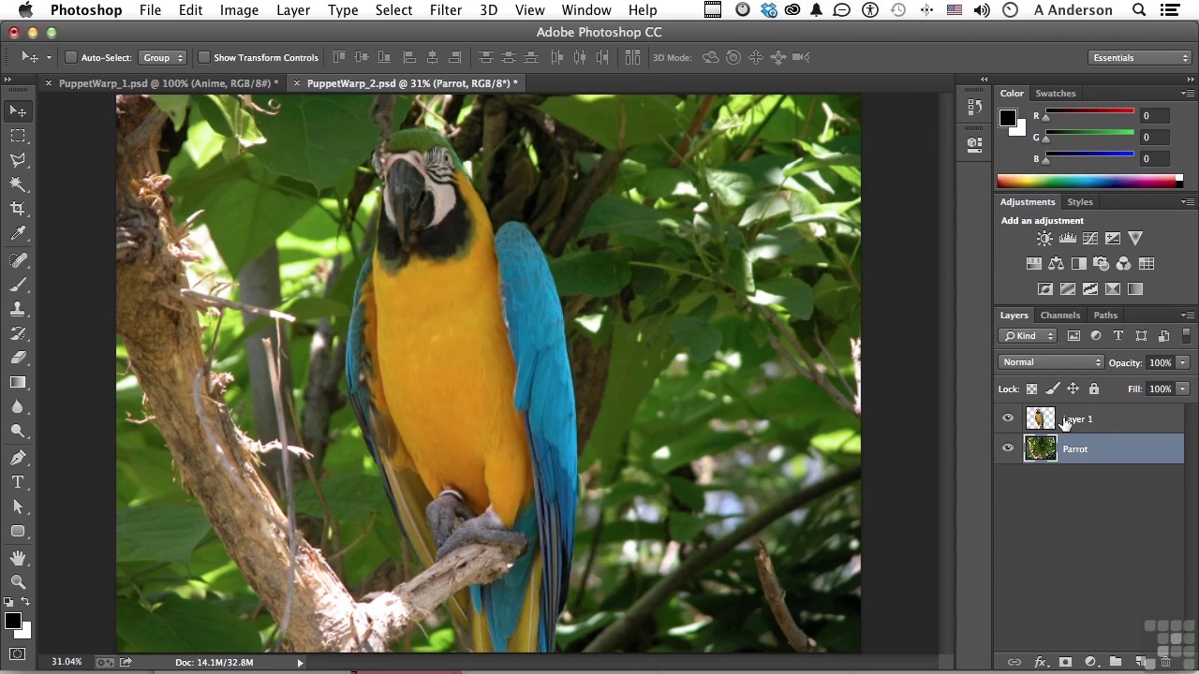Open the layer Fill slider dropdown
This screenshot has height=674, width=1199.
click(1182, 389)
